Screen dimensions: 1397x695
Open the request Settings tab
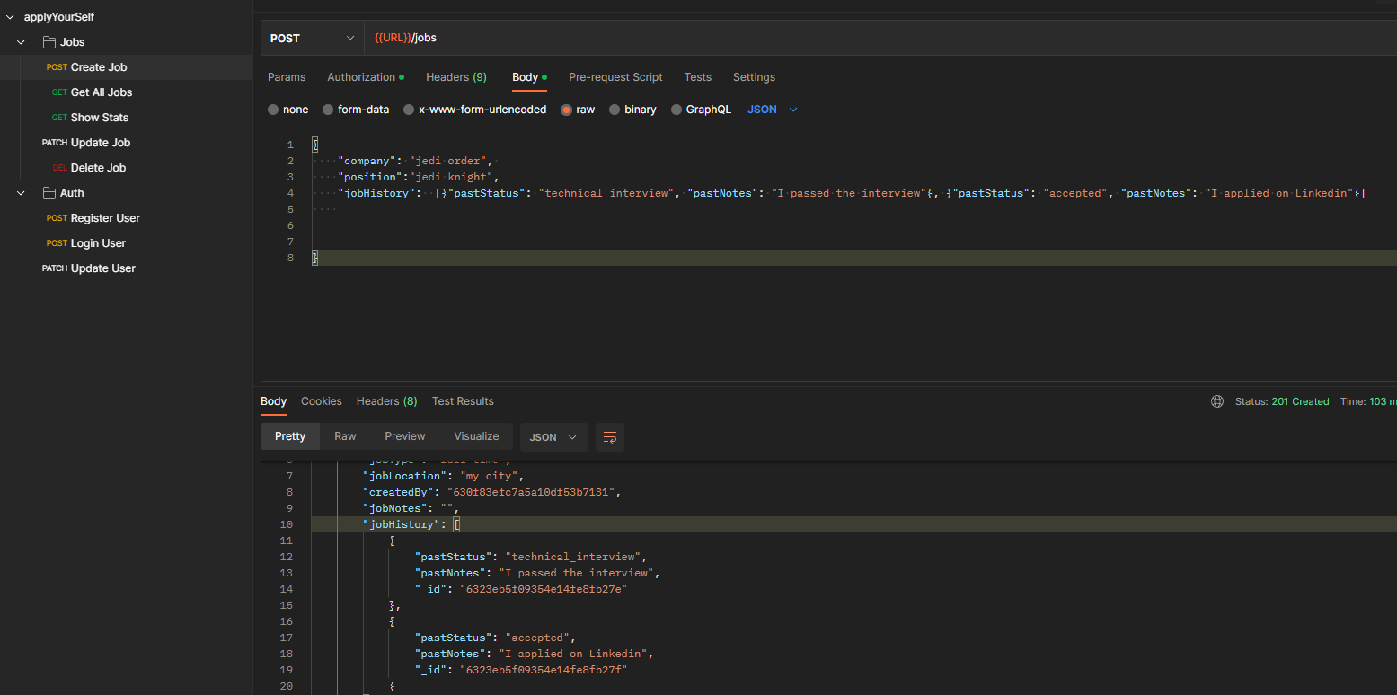tap(754, 77)
